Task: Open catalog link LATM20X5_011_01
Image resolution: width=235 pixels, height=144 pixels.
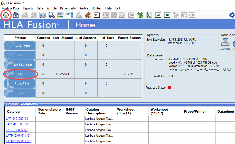Action: [18, 141]
